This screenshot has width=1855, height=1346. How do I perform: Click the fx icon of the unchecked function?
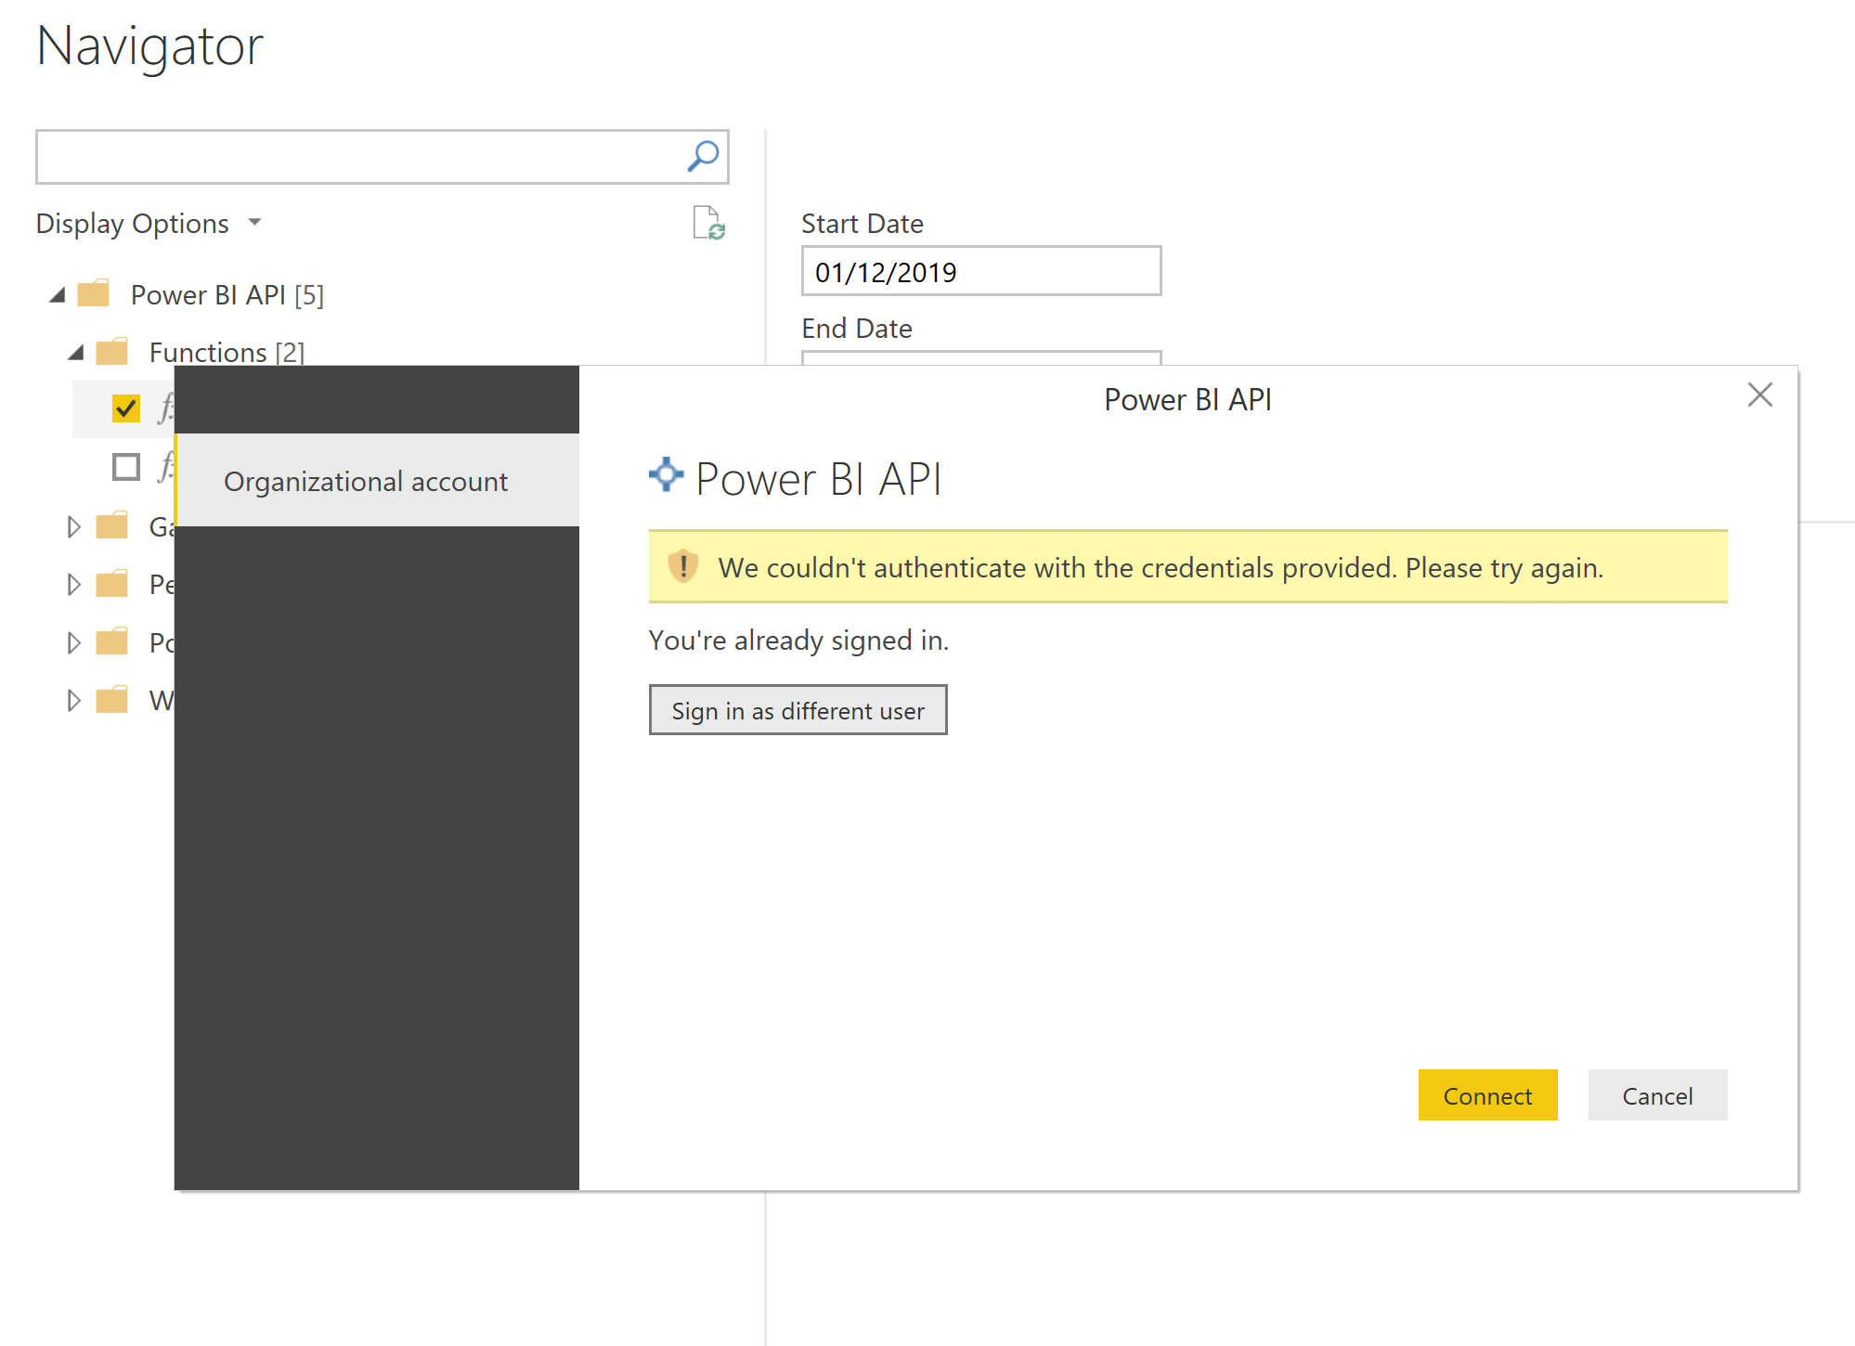(x=165, y=467)
